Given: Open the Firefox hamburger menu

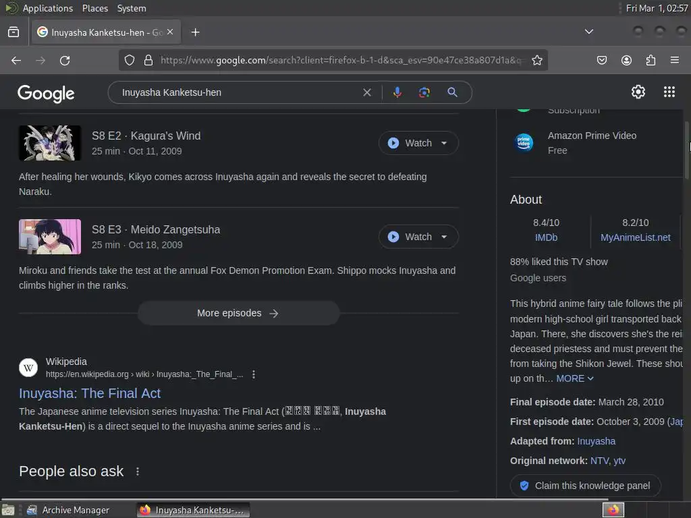Looking at the screenshot, I should [674, 60].
